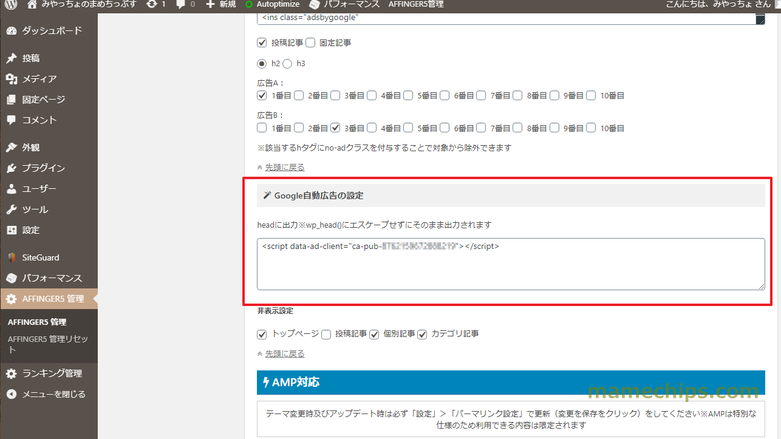The width and height of the screenshot is (781, 439).
Task: Click the コメント speech bubble icon in the sidebar
Action: (x=11, y=120)
